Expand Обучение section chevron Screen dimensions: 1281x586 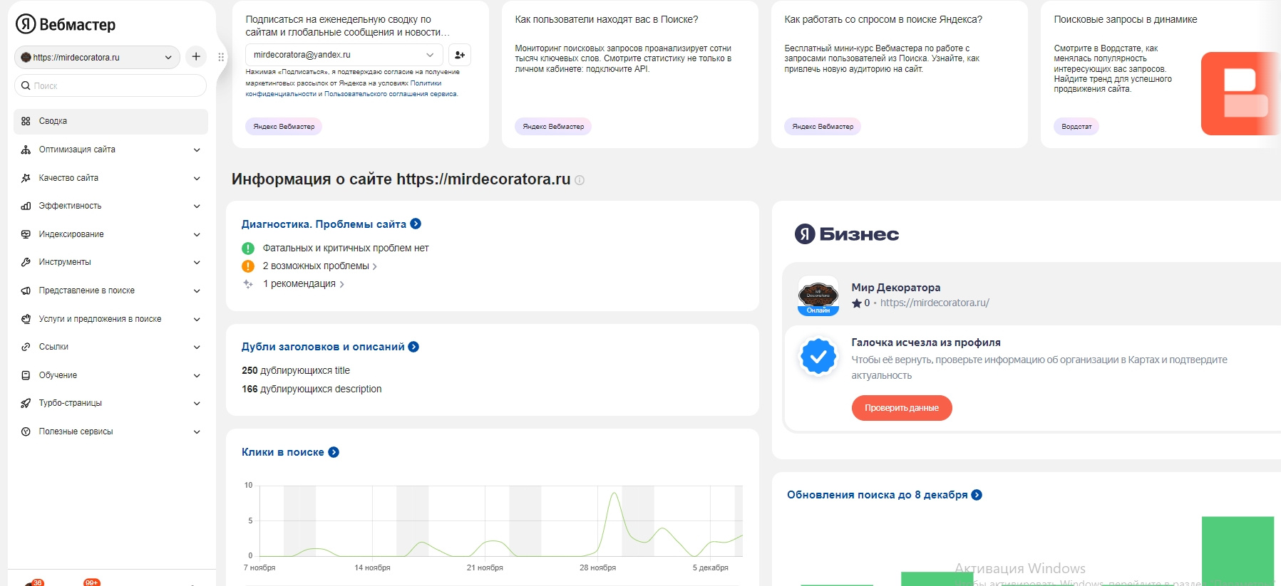(x=197, y=375)
